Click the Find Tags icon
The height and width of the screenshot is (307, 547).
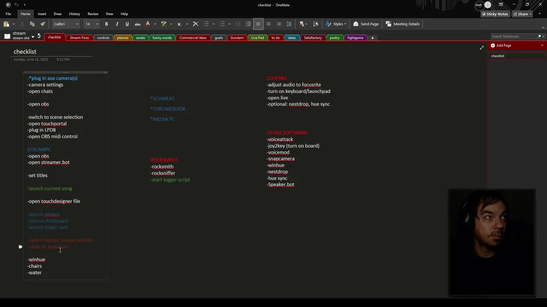coord(316,24)
